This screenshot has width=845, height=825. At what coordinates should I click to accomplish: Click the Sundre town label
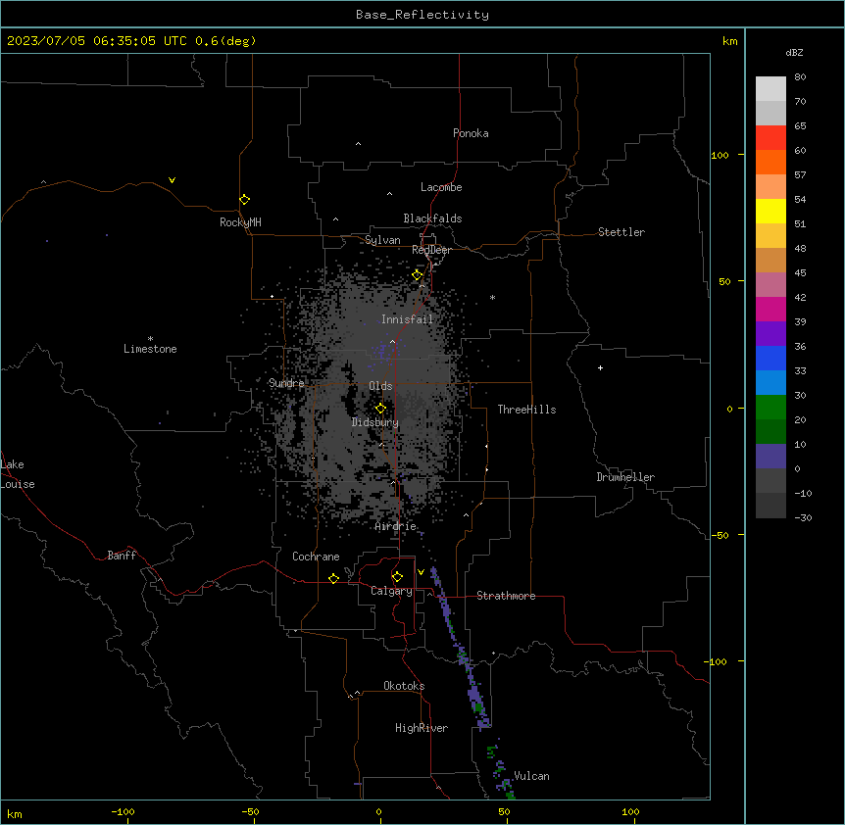coord(286,383)
